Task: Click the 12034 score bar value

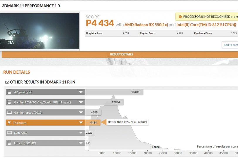Action: (x=116, y=102)
